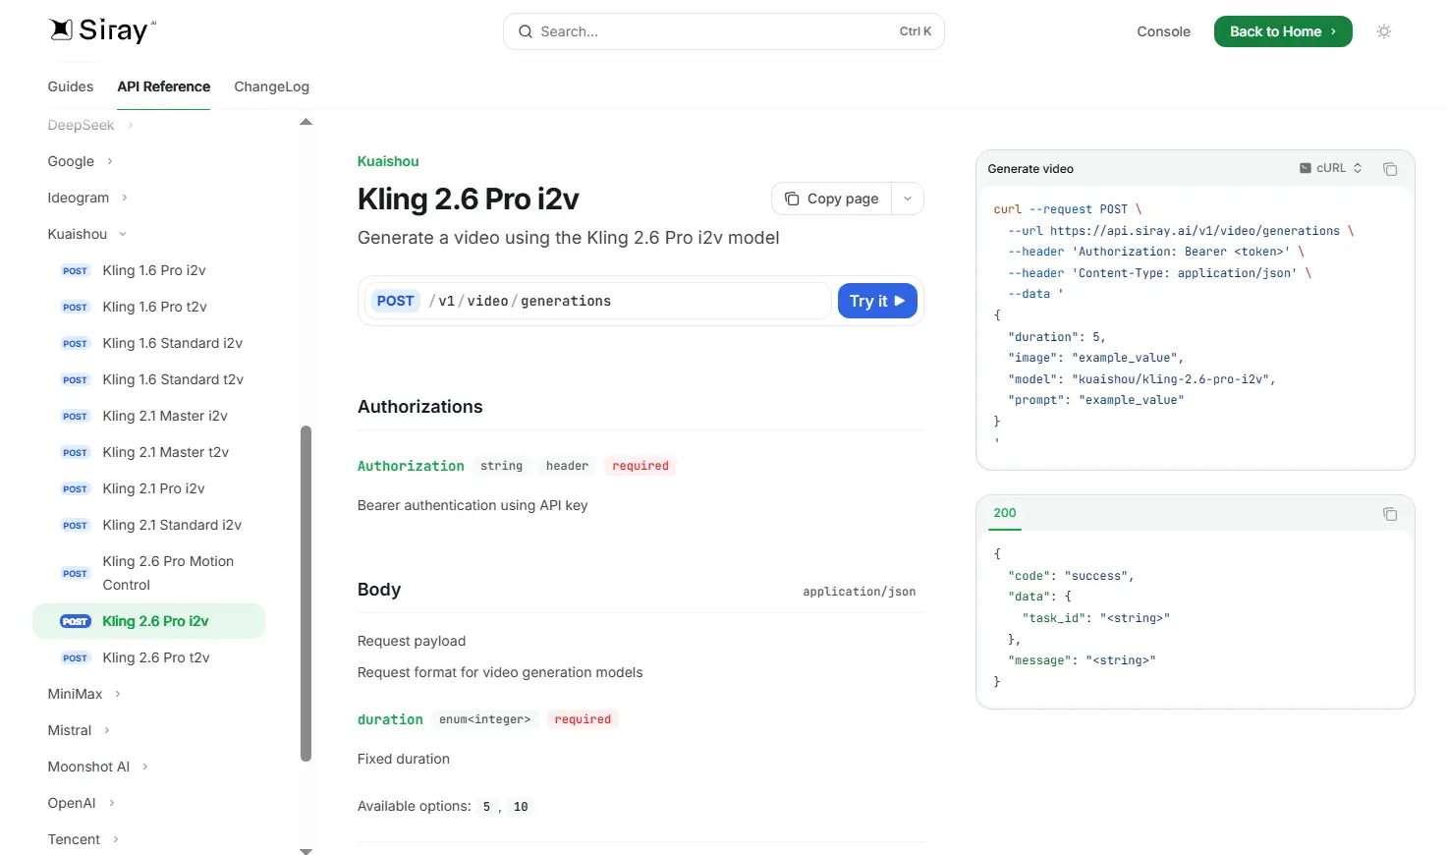The height and width of the screenshot is (855, 1447).
Task: Select the Kling 2.1 Master i2v endpoint
Action: click(x=165, y=416)
